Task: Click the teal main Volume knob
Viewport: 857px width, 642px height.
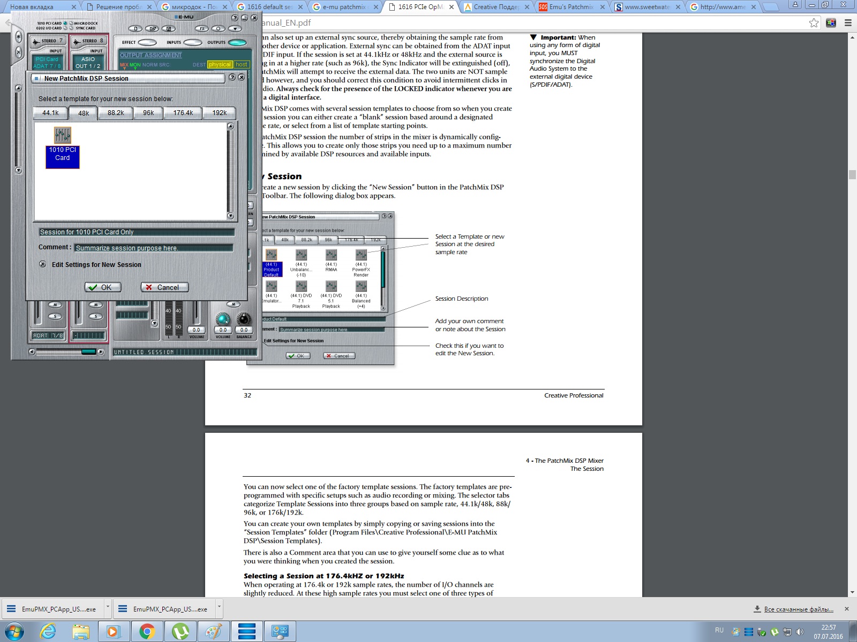Action: coord(223,319)
